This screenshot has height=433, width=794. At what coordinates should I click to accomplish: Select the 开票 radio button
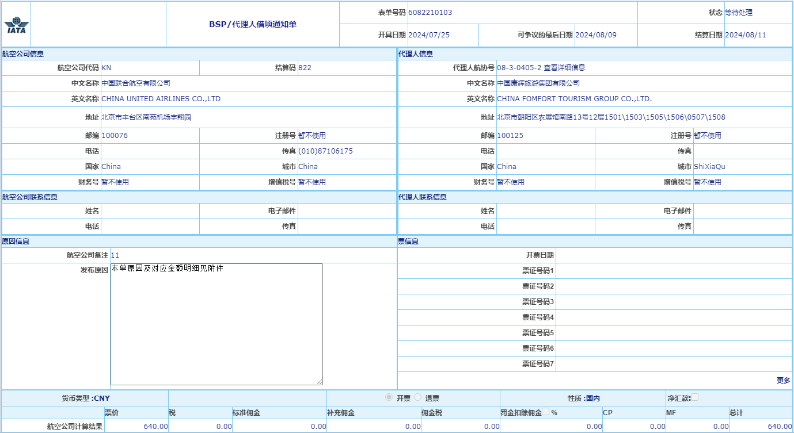[389, 398]
